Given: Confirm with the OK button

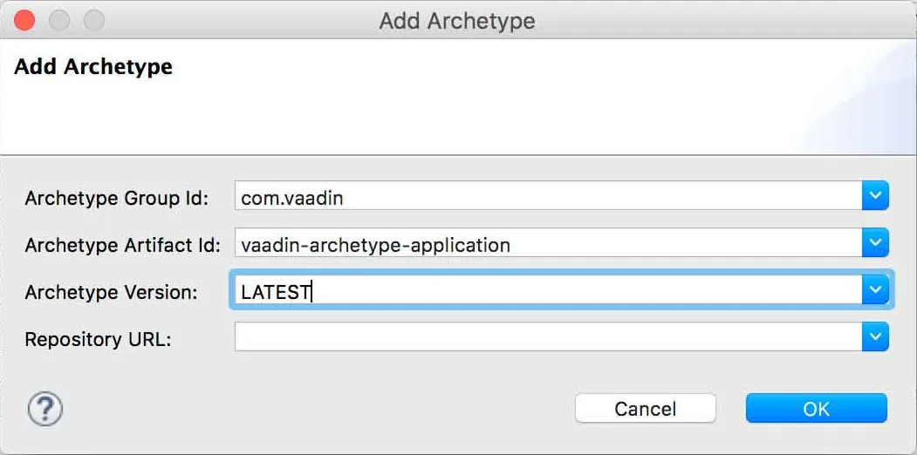Looking at the screenshot, I should [x=816, y=409].
